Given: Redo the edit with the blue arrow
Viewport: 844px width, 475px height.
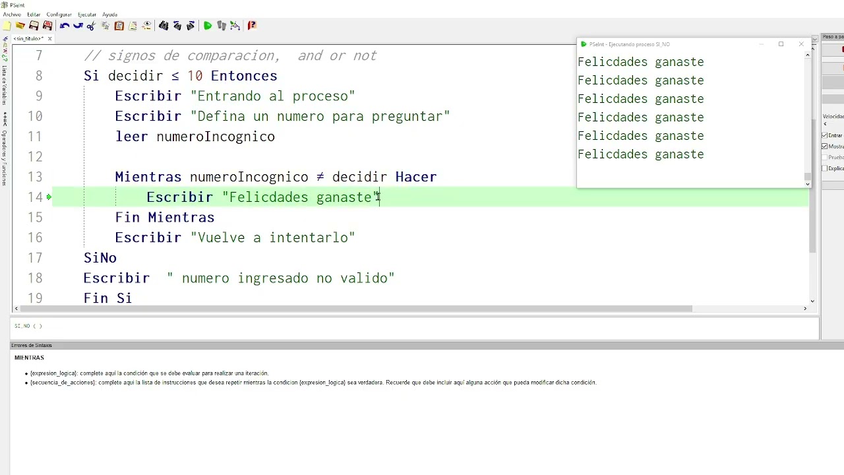Looking at the screenshot, I should [x=78, y=26].
